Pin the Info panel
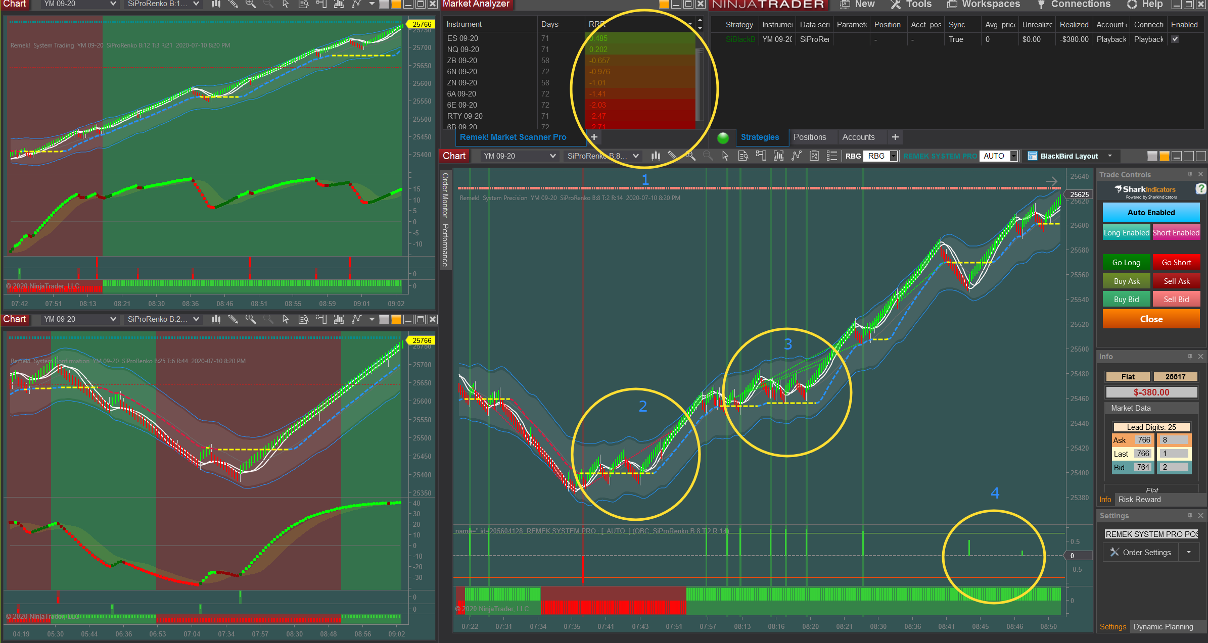 click(1190, 357)
